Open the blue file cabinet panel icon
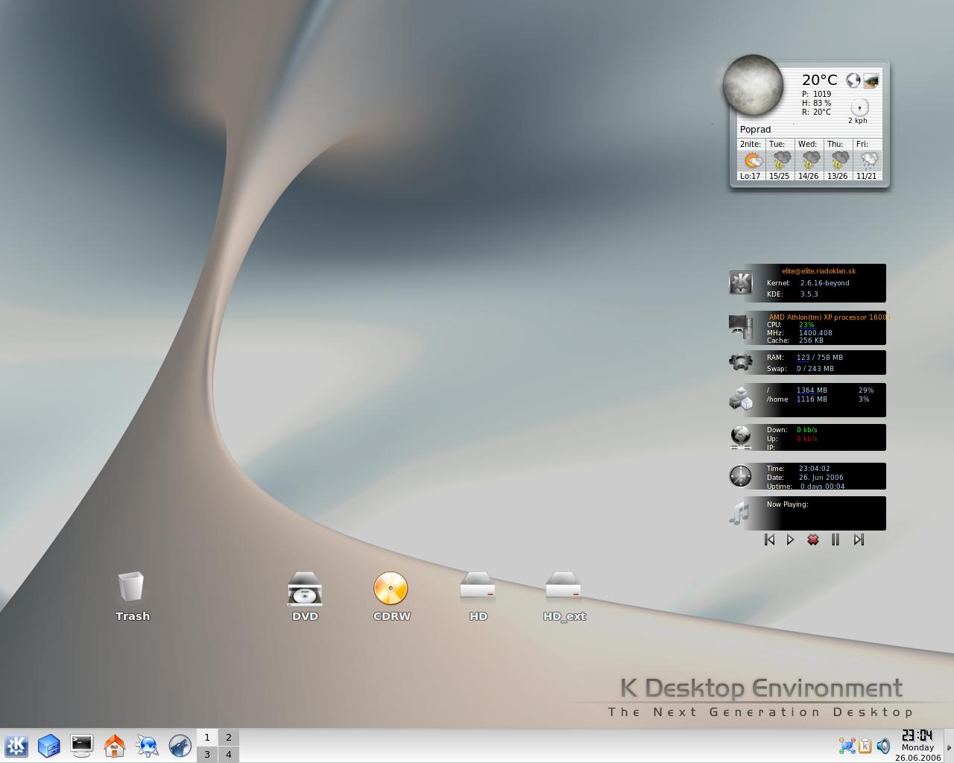The width and height of the screenshot is (954, 763). point(48,746)
